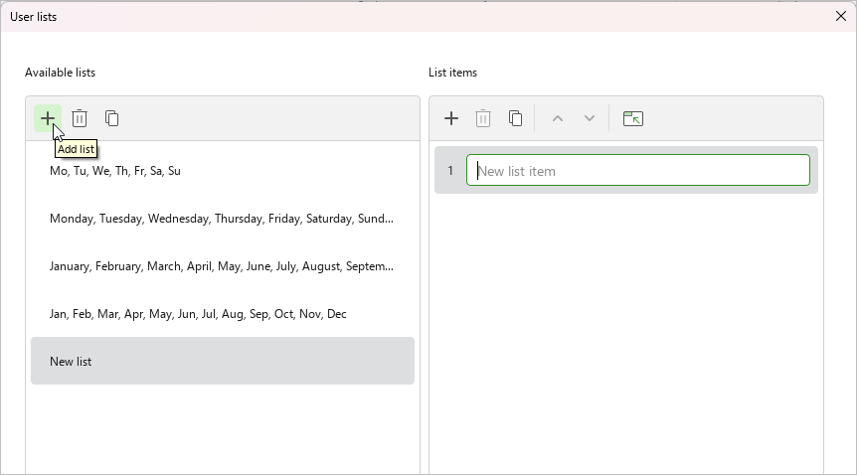This screenshot has height=475, width=857.
Task: Delete the selected list with trash icon
Action: [x=80, y=118]
